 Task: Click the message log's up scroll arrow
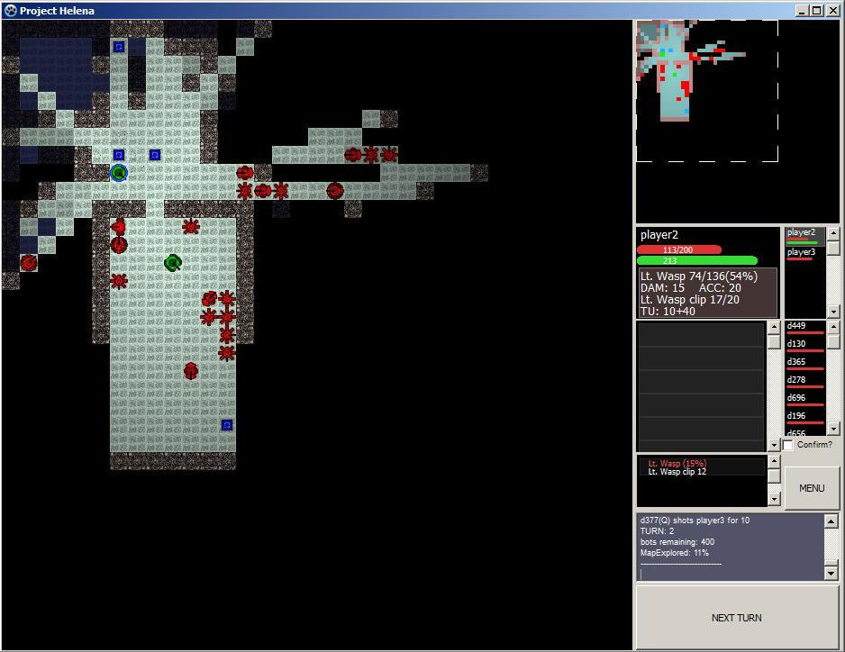coord(831,521)
